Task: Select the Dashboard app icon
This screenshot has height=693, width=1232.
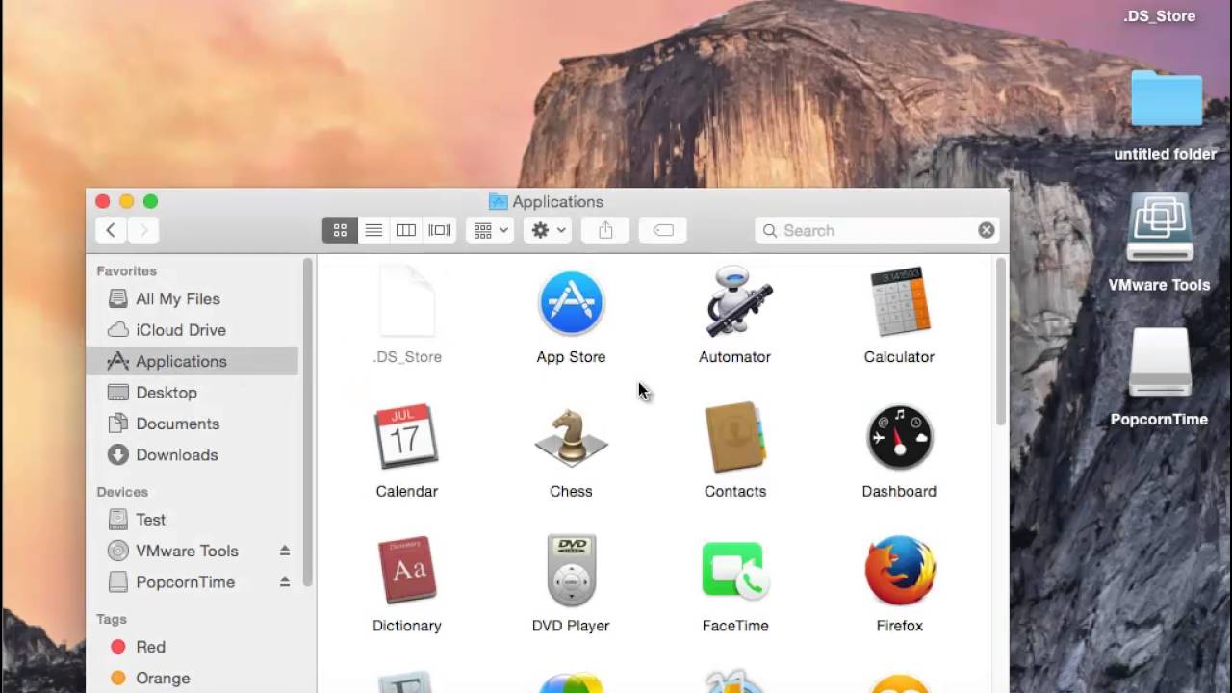Action: (899, 437)
